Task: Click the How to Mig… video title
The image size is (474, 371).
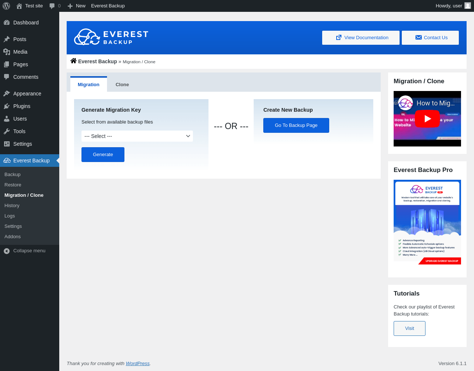Action: [x=436, y=103]
